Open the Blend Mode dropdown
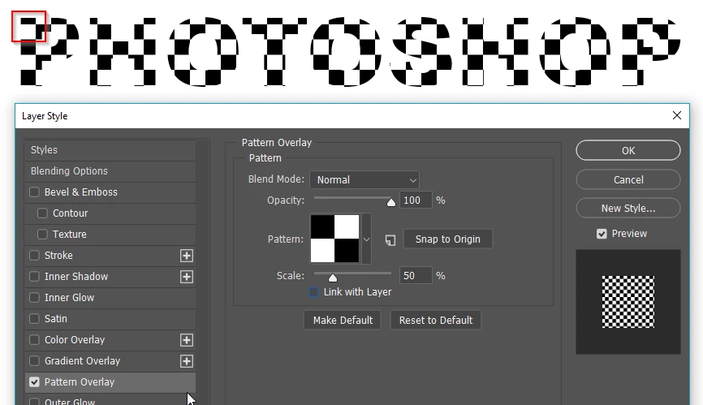The height and width of the screenshot is (405, 703). (364, 179)
